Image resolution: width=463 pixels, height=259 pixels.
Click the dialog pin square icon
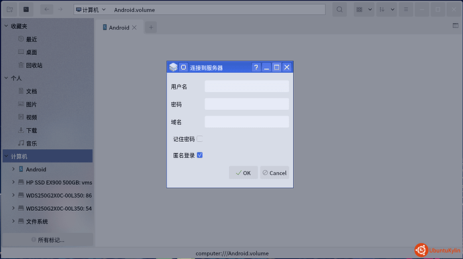click(x=183, y=67)
